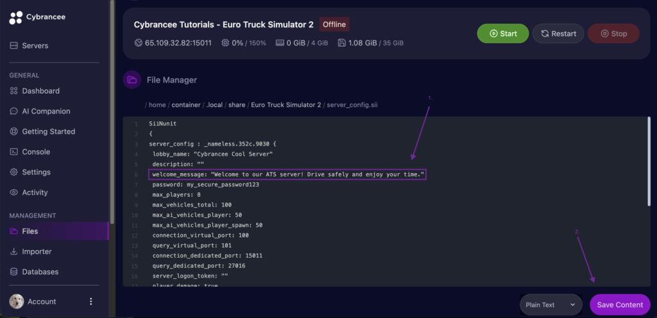Viewport: 657px width, 318px height.
Task: Open the Servers icon in sidebar
Action: coord(14,46)
